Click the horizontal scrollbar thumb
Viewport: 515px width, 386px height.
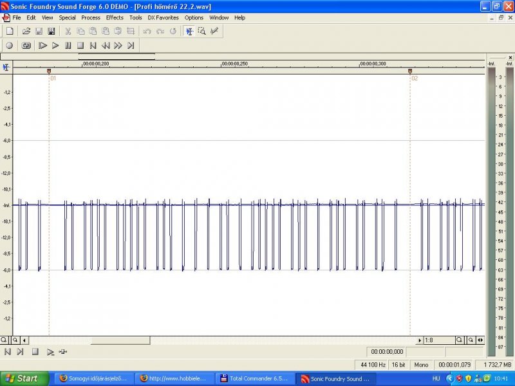tap(120, 340)
